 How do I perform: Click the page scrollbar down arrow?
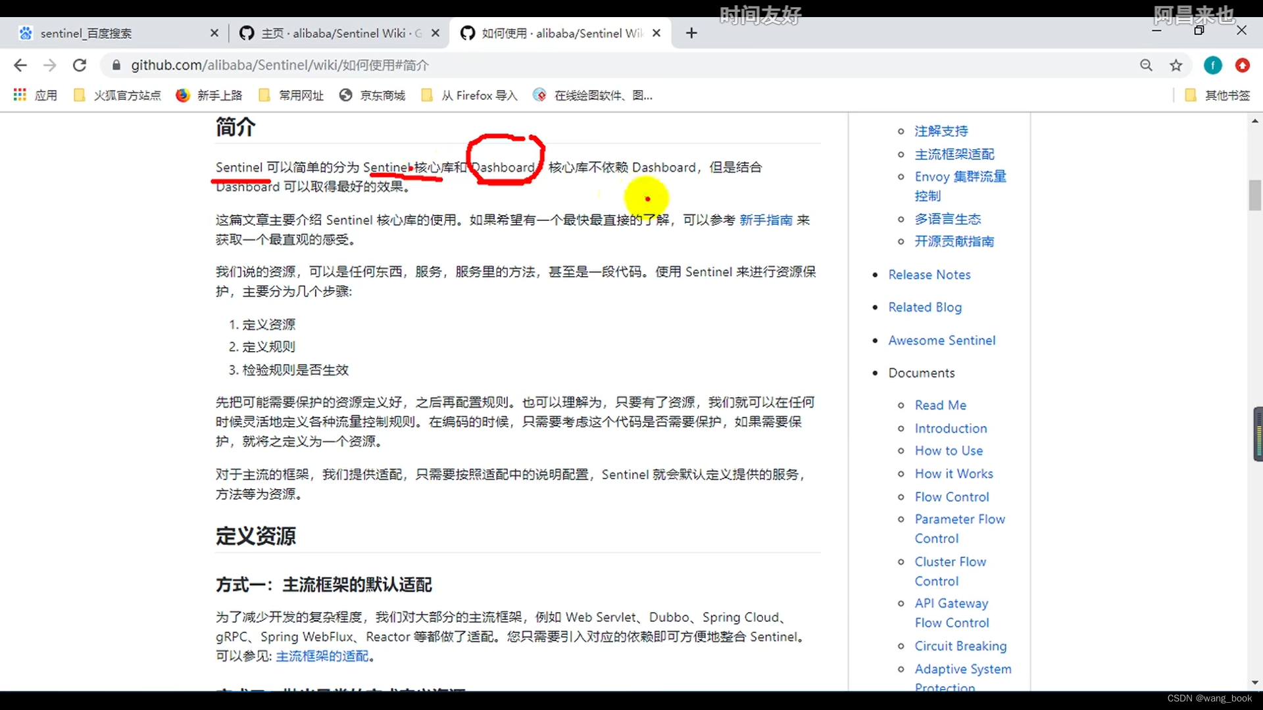1254,682
